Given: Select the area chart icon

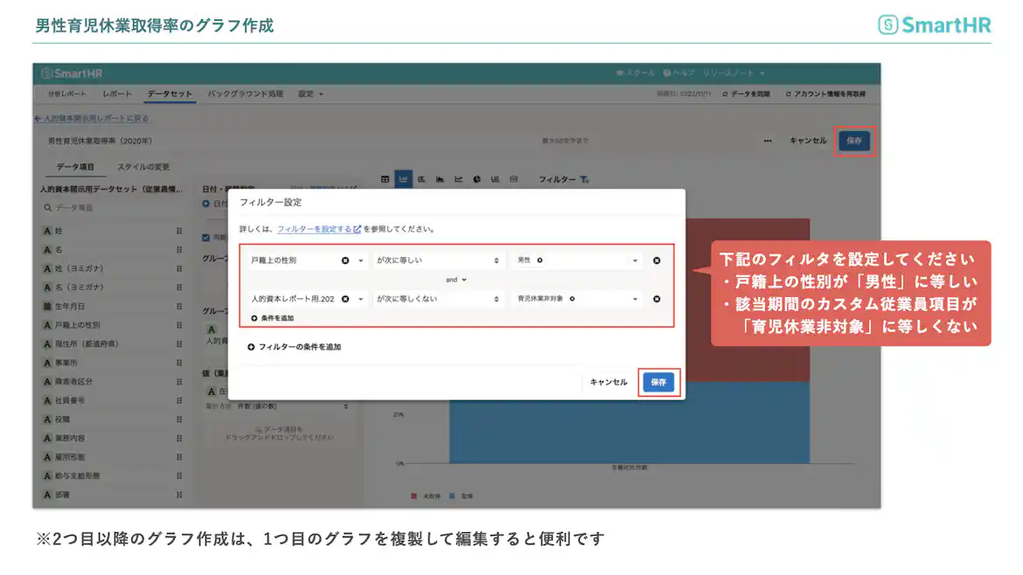Looking at the screenshot, I should click(x=441, y=179).
